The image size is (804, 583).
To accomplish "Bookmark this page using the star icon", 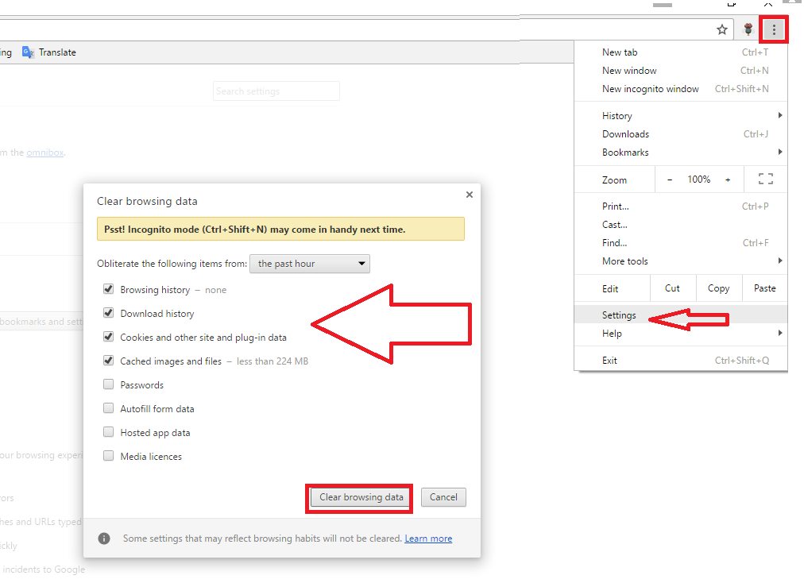I will point(722,29).
